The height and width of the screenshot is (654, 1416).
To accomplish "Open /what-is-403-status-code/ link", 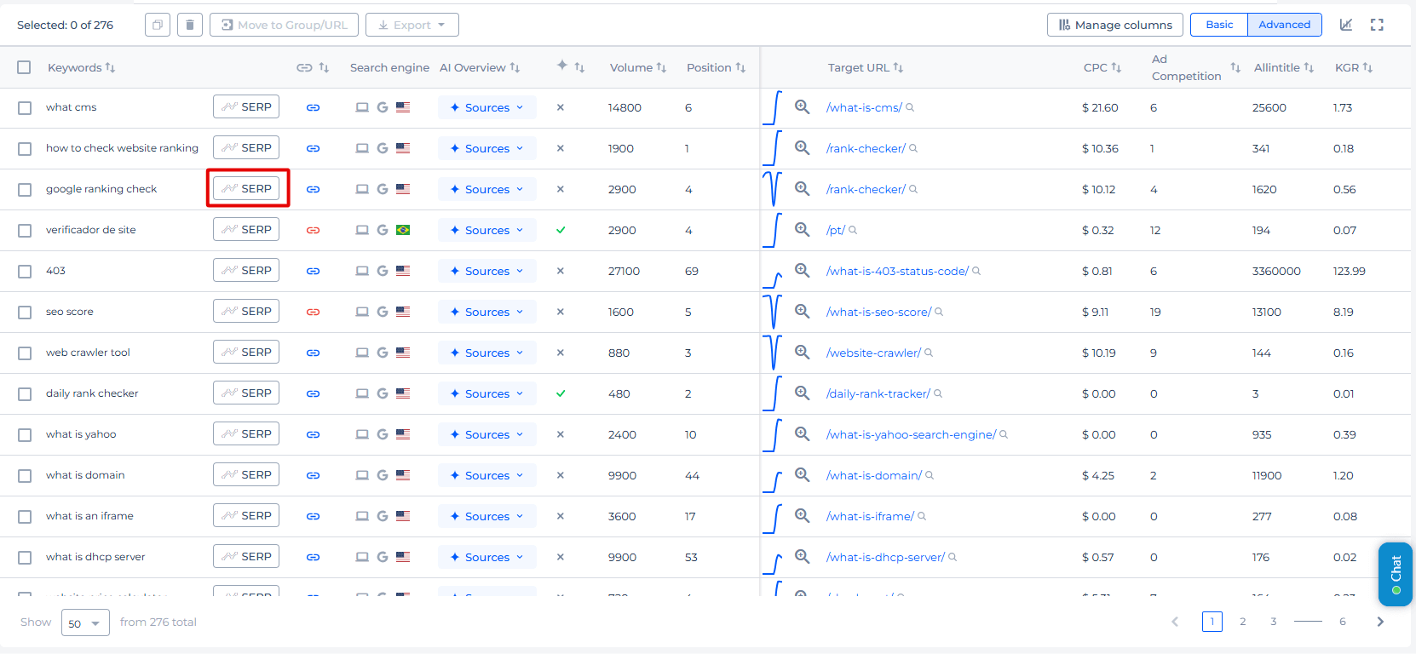I will point(897,271).
